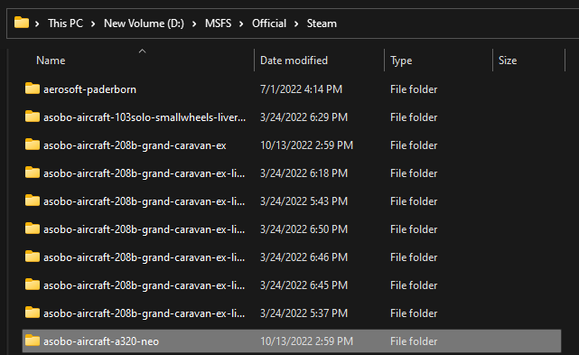Sort by the Type column header
This screenshot has height=355, width=579.
[401, 61]
